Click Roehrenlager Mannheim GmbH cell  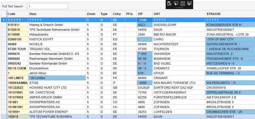coord(57,59)
